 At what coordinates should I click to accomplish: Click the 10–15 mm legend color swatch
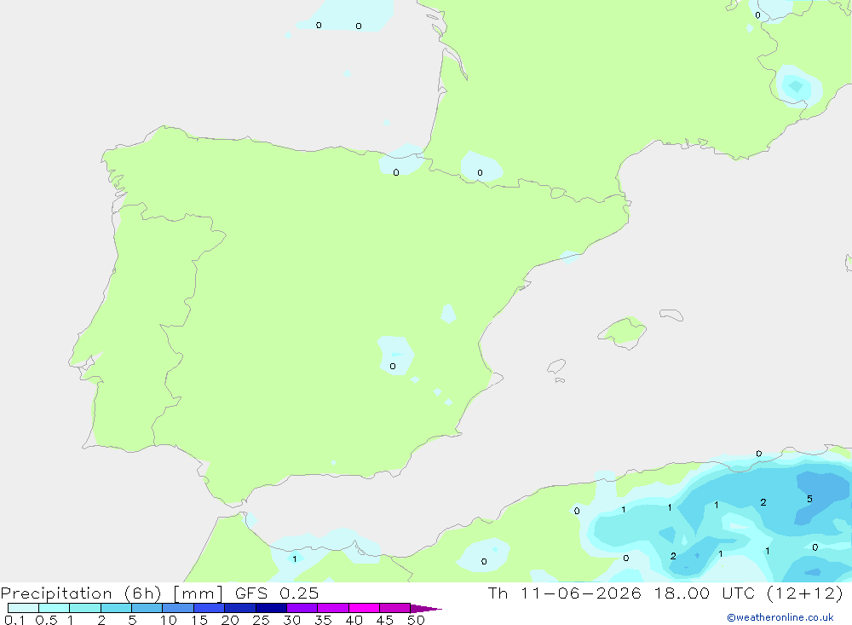click(178, 608)
